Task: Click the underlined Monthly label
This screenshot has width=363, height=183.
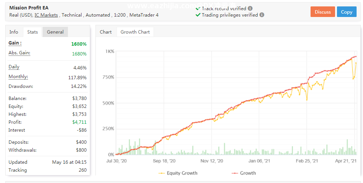Action: 18,77
